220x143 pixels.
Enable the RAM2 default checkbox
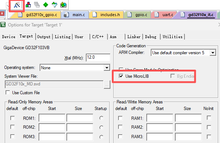(120, 127)
